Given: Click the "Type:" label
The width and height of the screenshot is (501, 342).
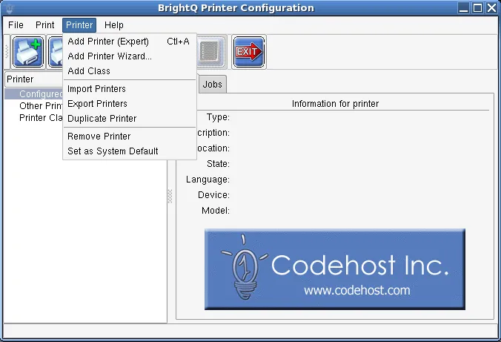Looking at the screenshot, I should coord(218,117).
